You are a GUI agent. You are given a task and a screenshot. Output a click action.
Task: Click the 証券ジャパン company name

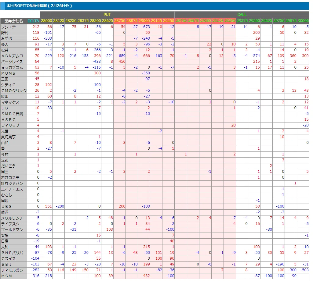point(12,183)
